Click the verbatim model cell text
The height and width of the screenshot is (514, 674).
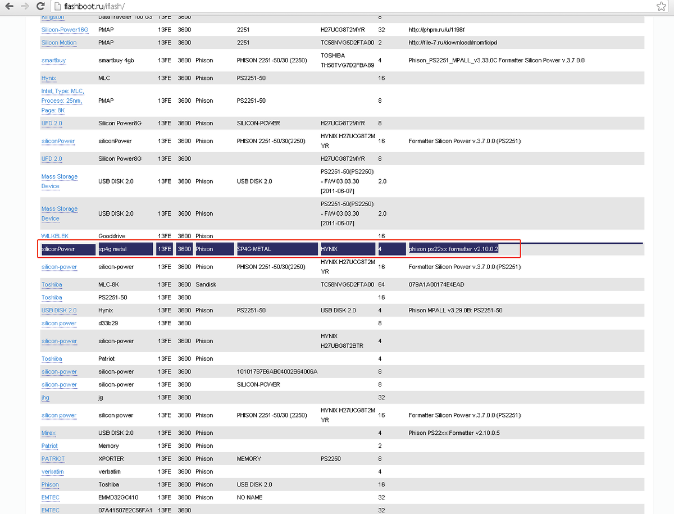tap(110, 471)
